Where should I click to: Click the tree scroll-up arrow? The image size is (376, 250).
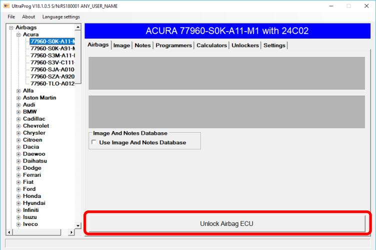(78, 27)
